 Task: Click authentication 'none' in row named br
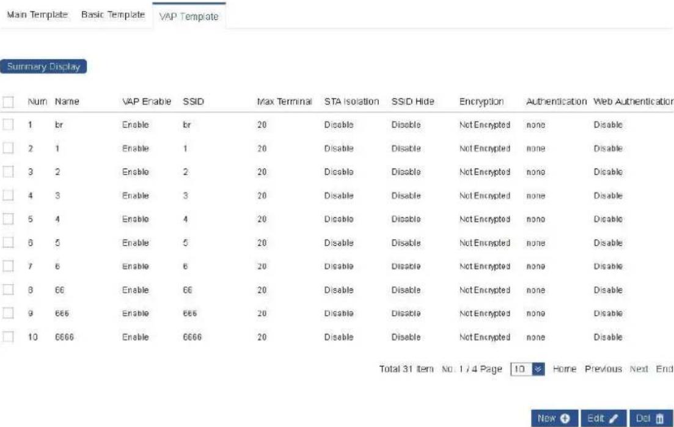coord(535,125)
